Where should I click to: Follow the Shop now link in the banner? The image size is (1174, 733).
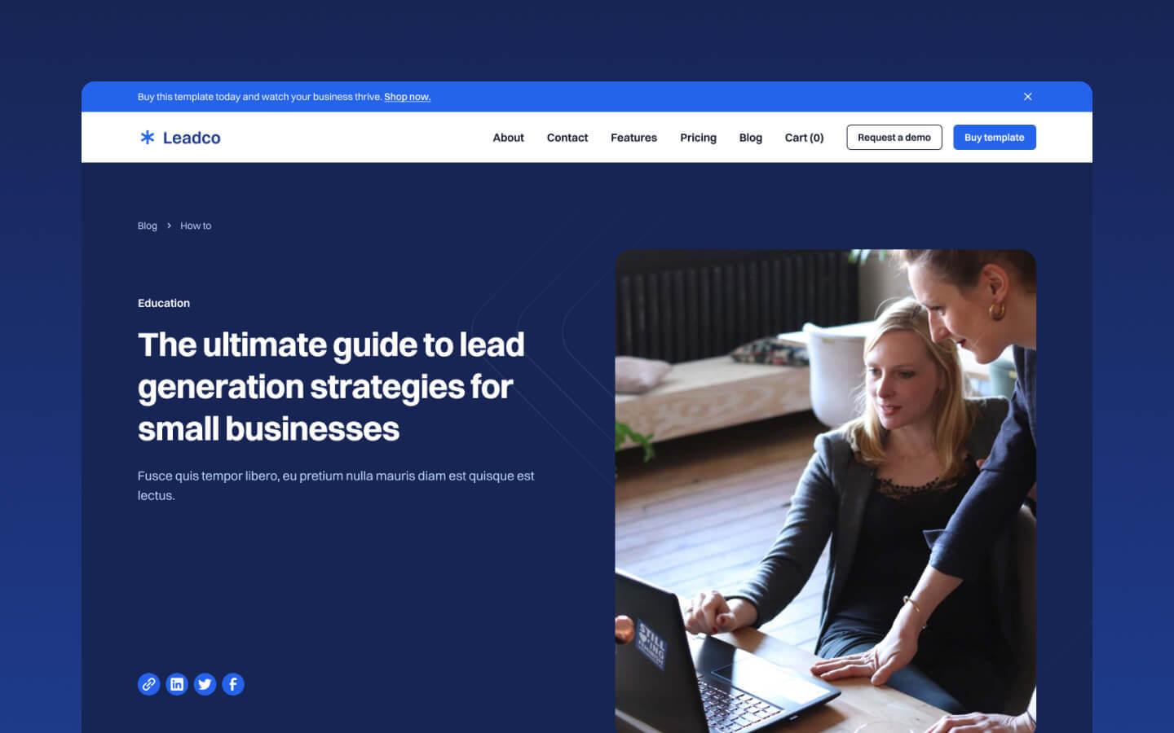(407, 96)
